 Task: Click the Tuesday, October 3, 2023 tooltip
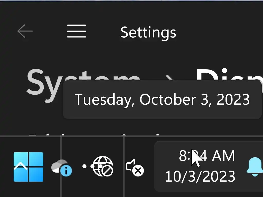point(162,99)
